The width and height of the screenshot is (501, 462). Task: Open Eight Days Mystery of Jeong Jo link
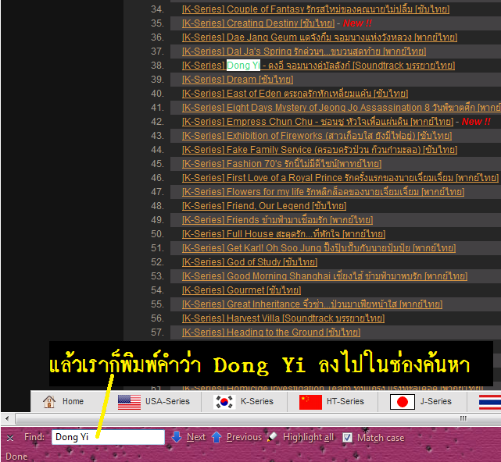click(342, 108)
